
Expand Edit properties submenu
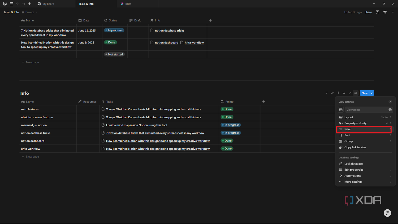click(365, 170)
